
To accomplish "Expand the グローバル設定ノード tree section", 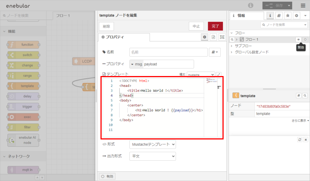I will 231,52.
